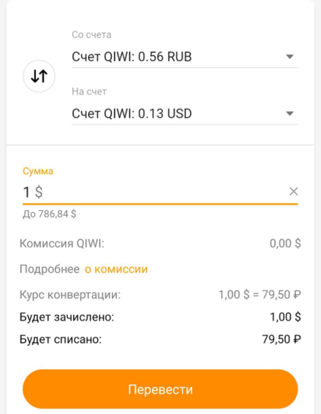Image resolution: width=321 pixels, height=414 pixels.
Task: Open the 'о комиссии' link
Action: pyautogui.click(x=116, y=269)
